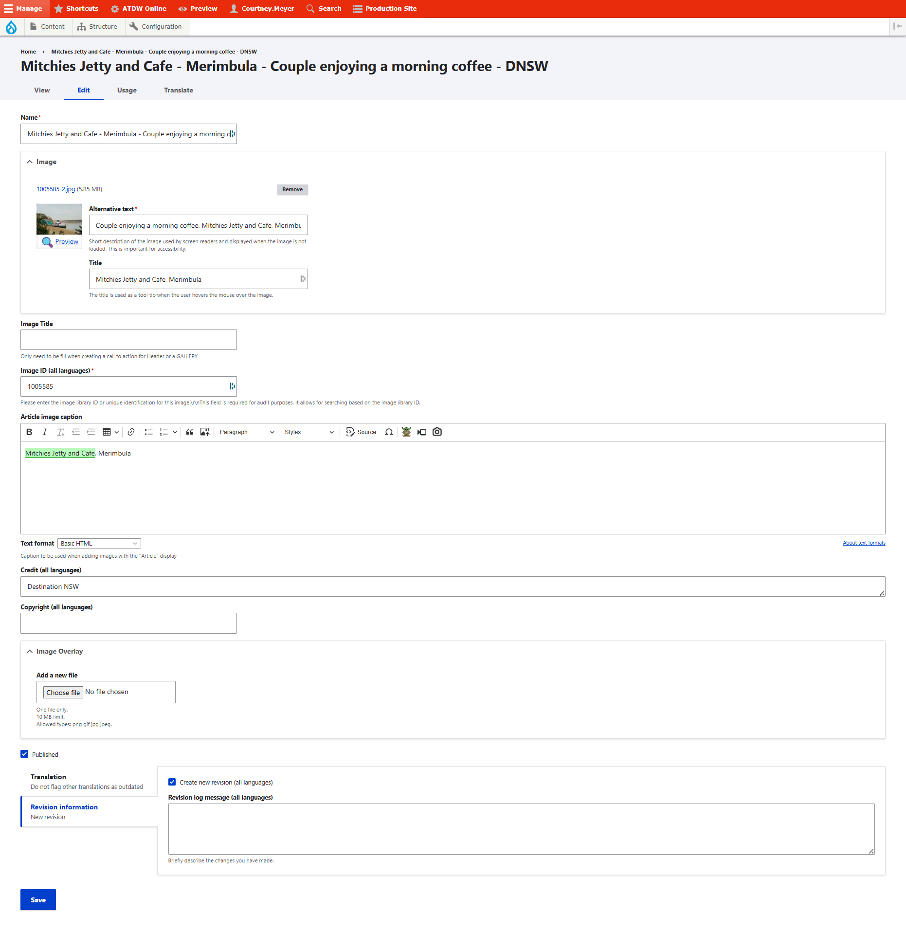The image size is (906, 951).
Task: Insert an image via the editor toolbar
Action: click(204, 432)
